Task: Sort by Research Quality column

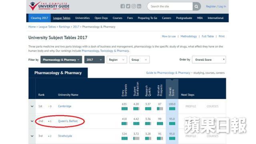Action: point(148,91)
